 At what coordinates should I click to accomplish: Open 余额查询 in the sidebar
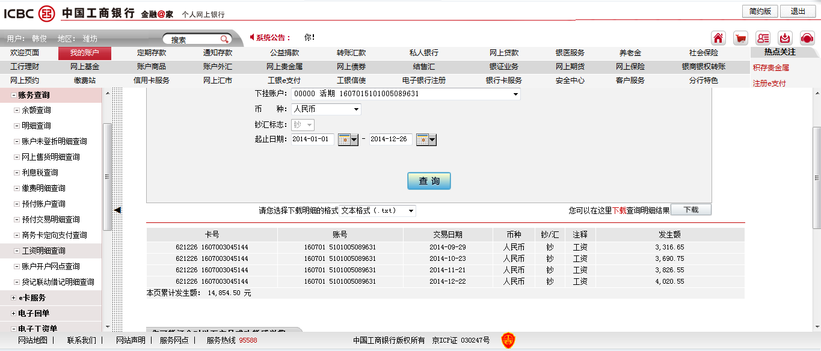pos(36,111)
